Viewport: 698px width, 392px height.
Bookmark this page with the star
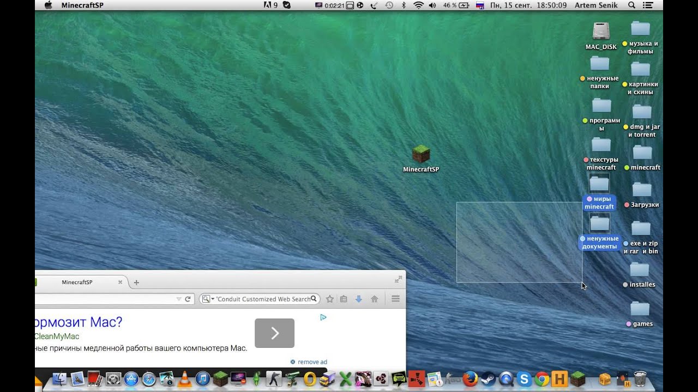(x=329, y=299)
